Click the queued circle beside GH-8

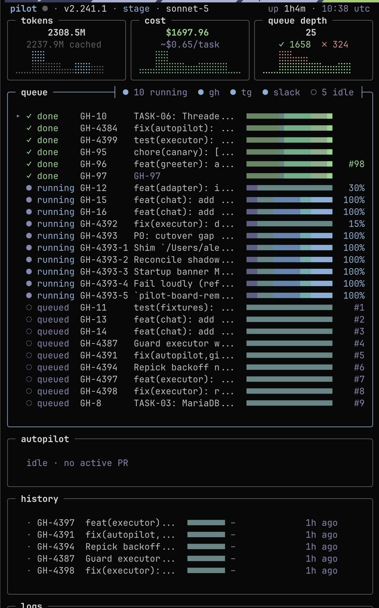click(x=29, y=403)
